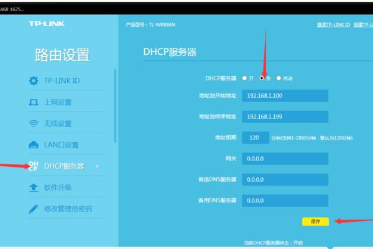Expand the chevron next to DHCP服务器
The width and height of the screenshot is (373, 249).
[x=96, y=166]
